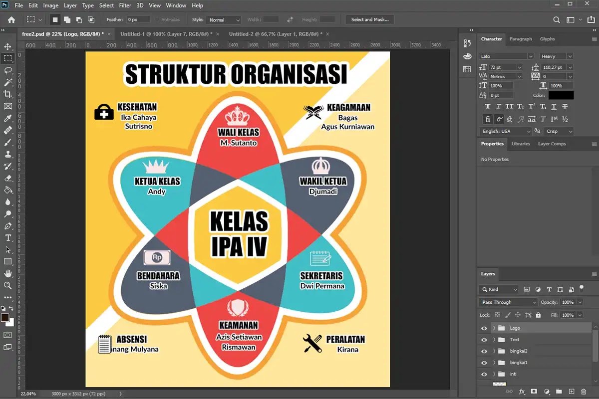599x399 pixels.
Task: Hide the bingkai2 layer group
Action: pyautogui.click(x=484, y=351)
